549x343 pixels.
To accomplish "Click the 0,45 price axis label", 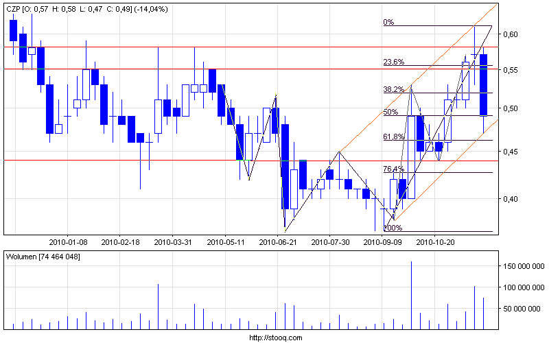I will (x=511, y=152).
